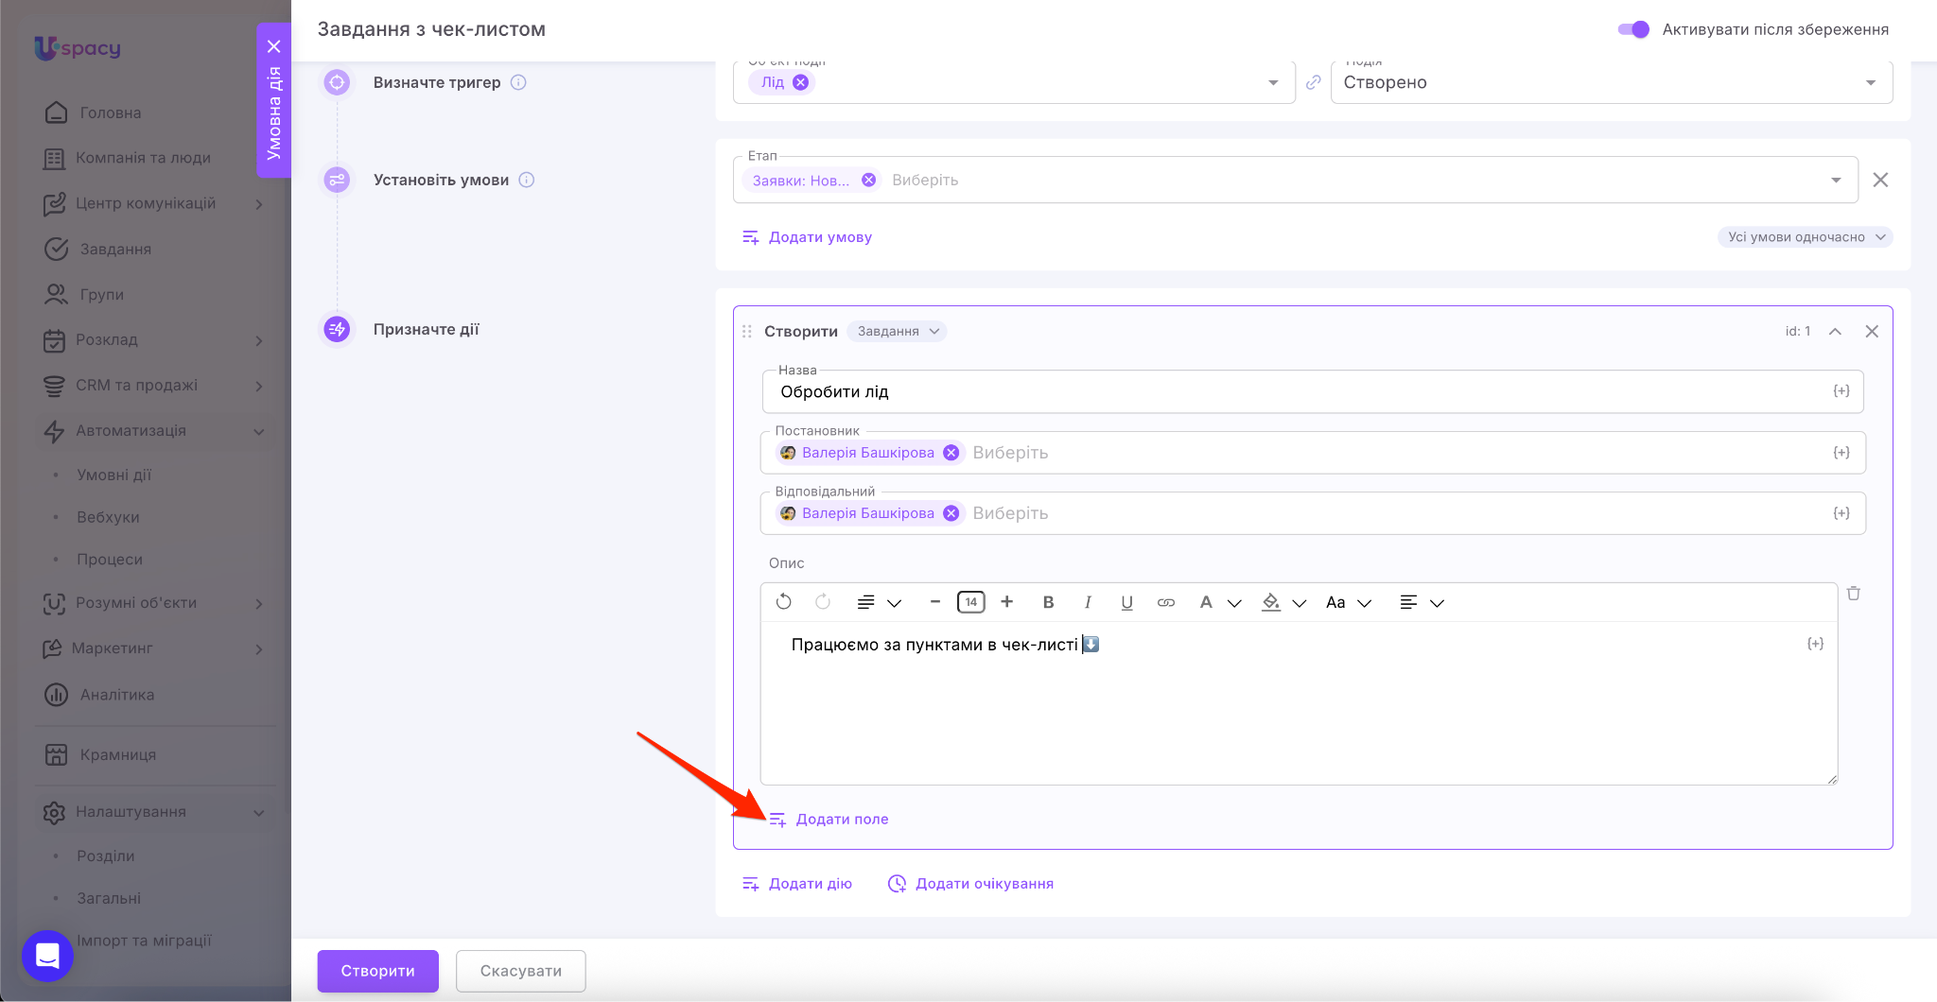Screen dimensions: 1937x1002
Task: Open intercom chat bubble
Action: click(47, 956)
